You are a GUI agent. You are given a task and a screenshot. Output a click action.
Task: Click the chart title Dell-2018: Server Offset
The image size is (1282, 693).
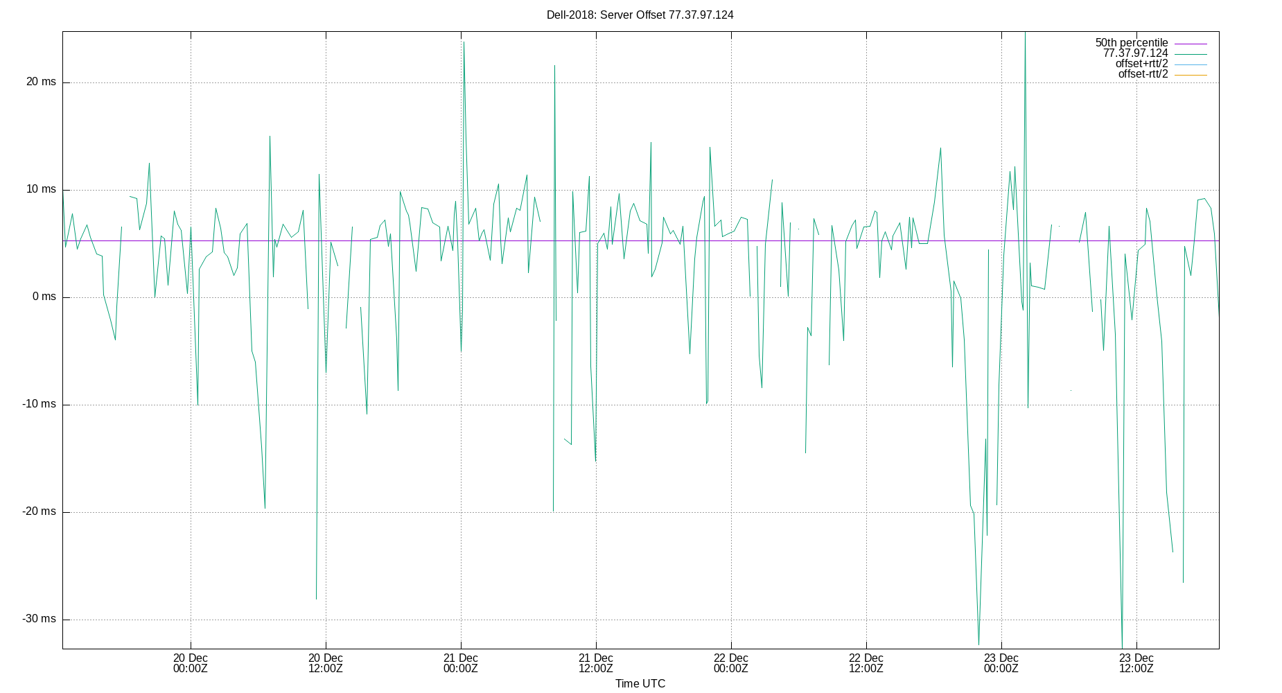click(x=640, y=15)
